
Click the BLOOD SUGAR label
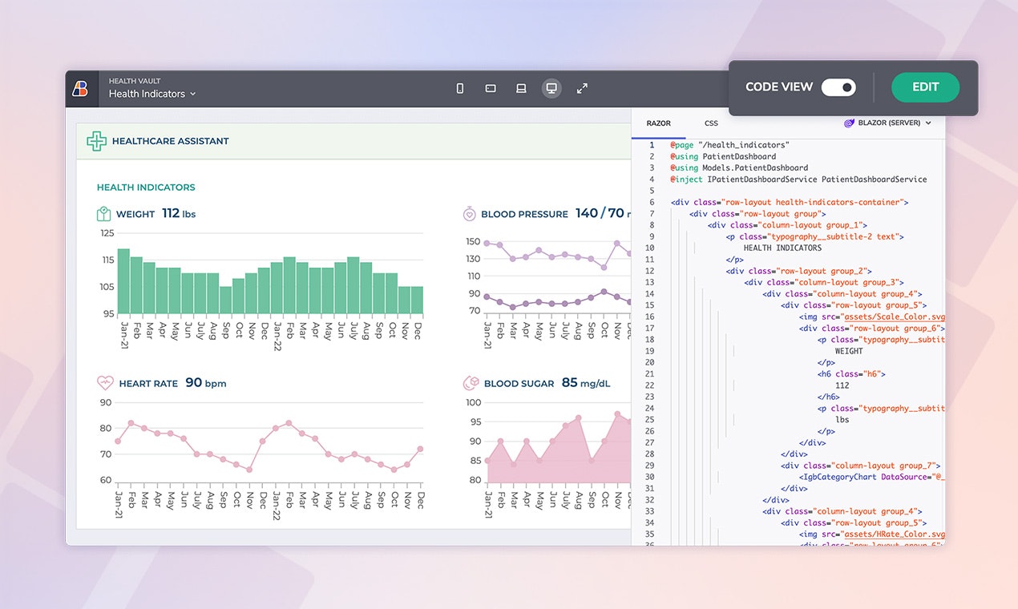pyautogui.click(x=519, y=384)
